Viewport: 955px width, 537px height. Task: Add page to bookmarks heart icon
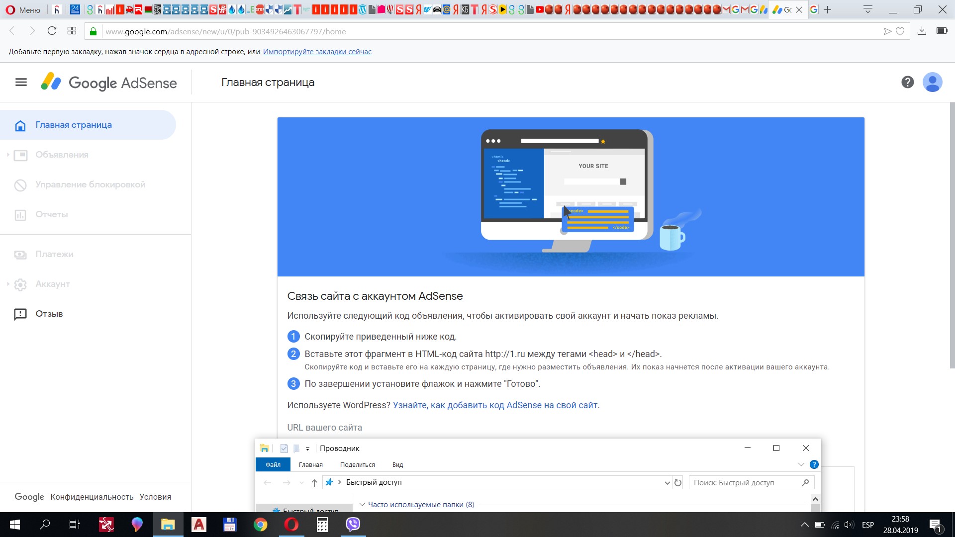[900, 31]
